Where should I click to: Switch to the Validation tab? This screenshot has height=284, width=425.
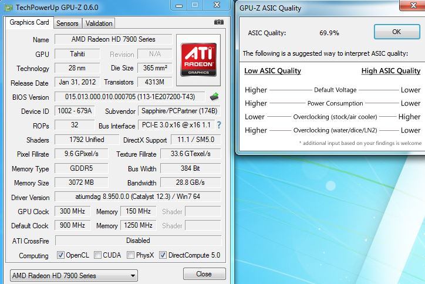pos(99,23)
